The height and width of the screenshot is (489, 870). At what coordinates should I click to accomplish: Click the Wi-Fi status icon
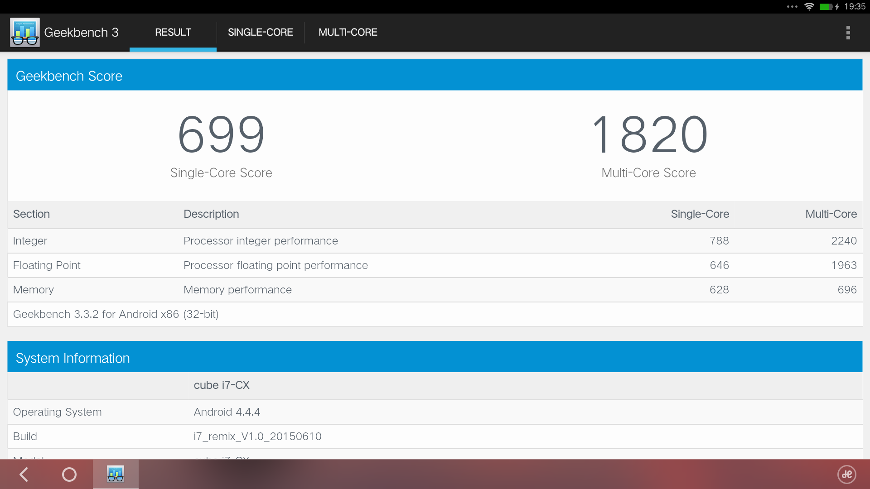(809, 6)
